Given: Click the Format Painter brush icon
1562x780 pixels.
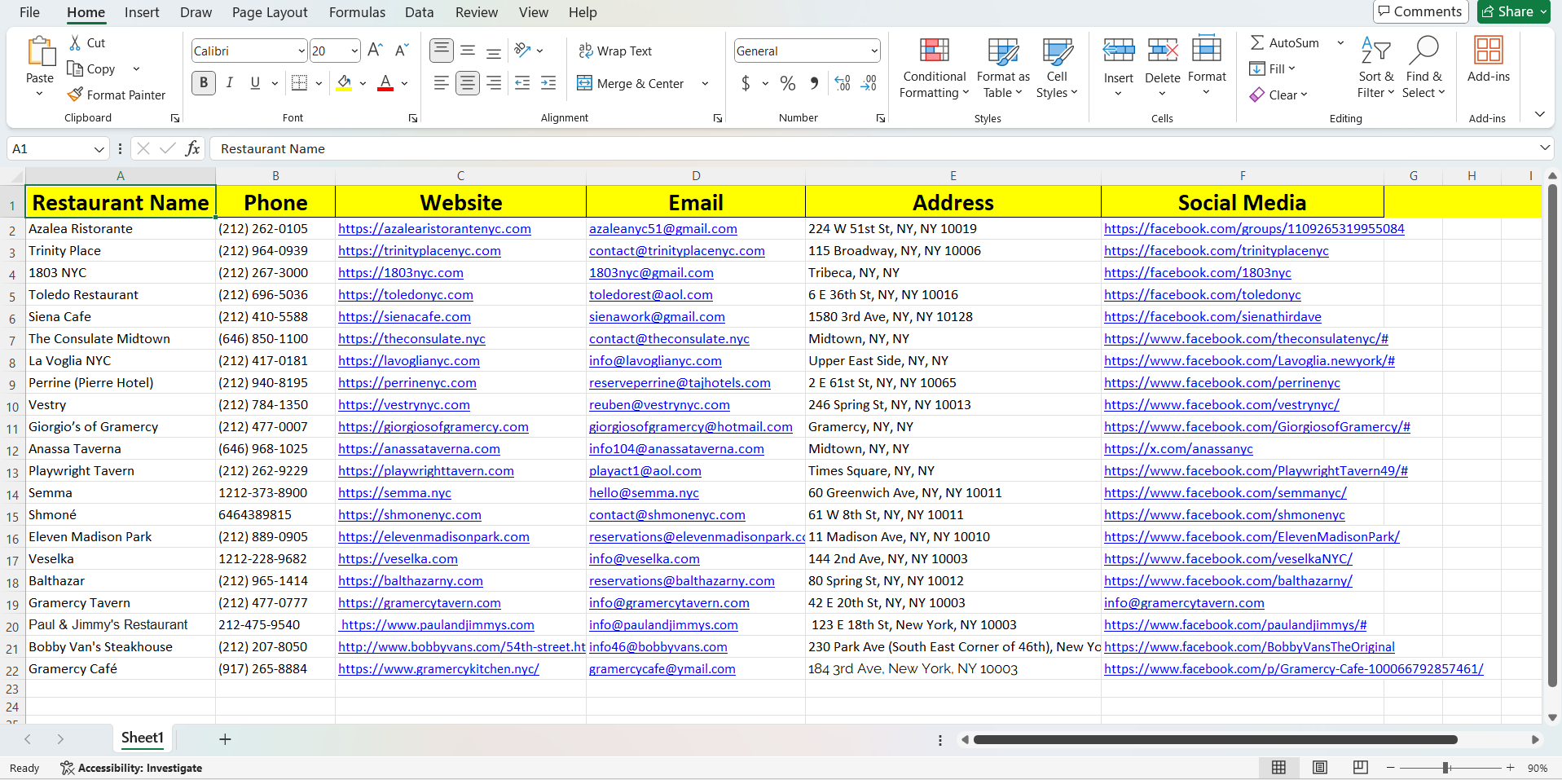Looking at the screenshot, I should [x=76, y=95].
